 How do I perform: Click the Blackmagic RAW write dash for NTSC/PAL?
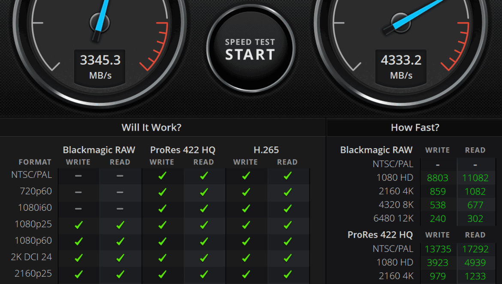79,176
